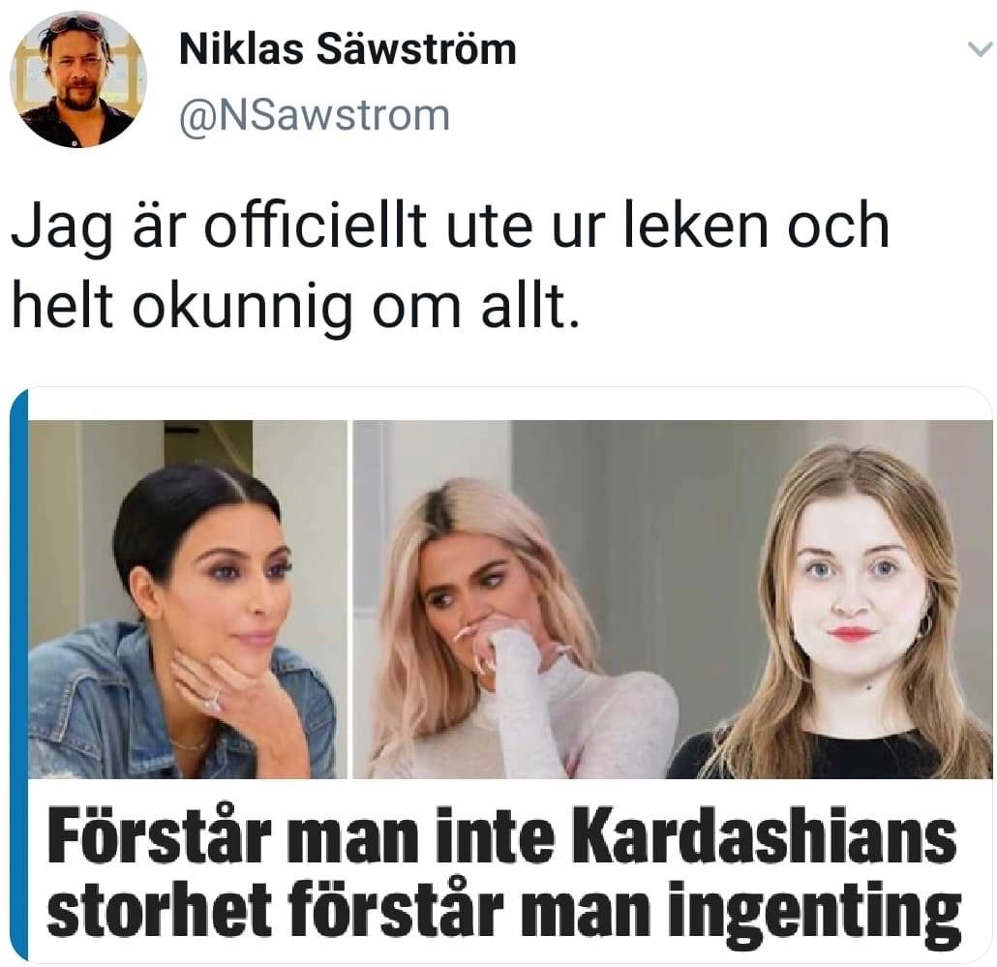The image size is (997, 967).
Task: Open left photo of woman in denim jacket
Action: 188,599
